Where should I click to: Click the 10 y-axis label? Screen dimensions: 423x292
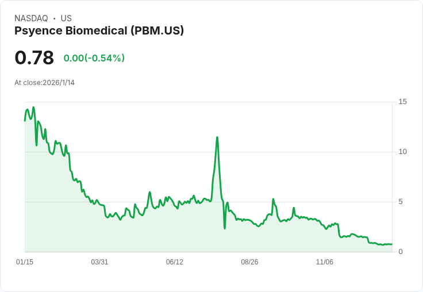pyautogui.click(x=402, y=152)
